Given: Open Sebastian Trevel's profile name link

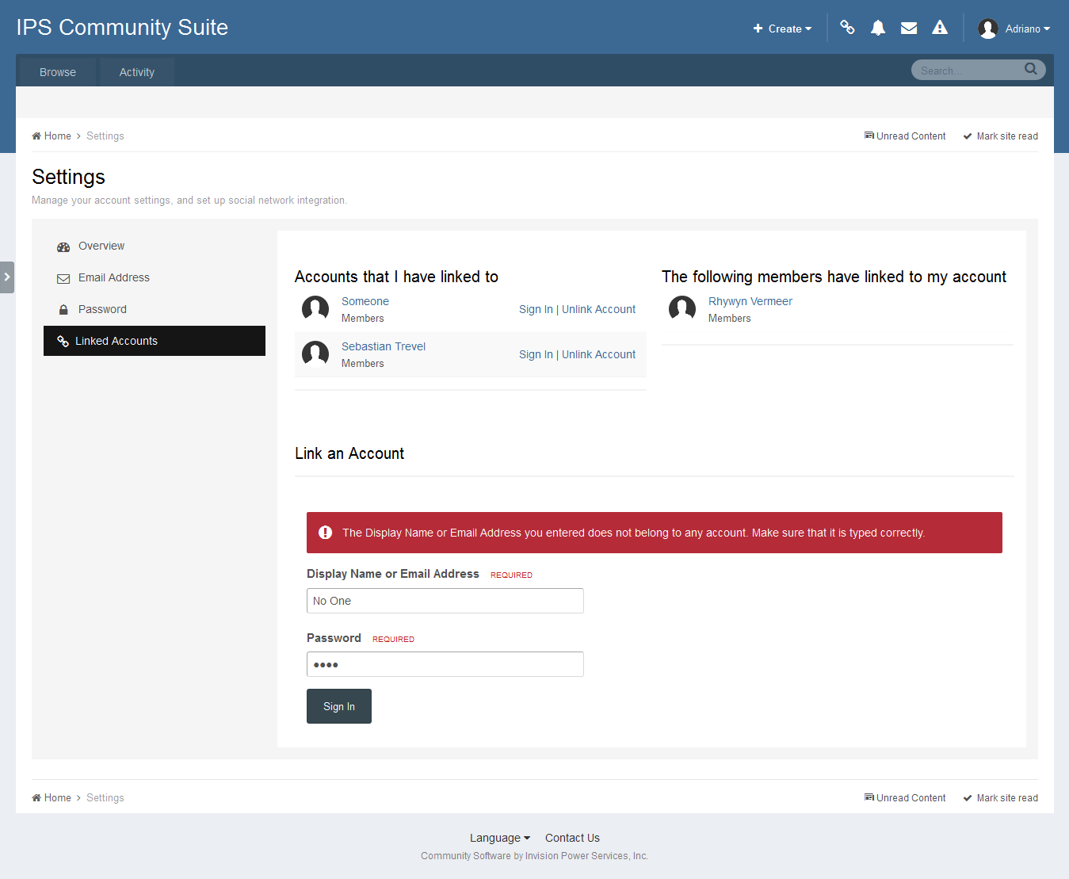Looking at the screenshot, I should (384, 346).
